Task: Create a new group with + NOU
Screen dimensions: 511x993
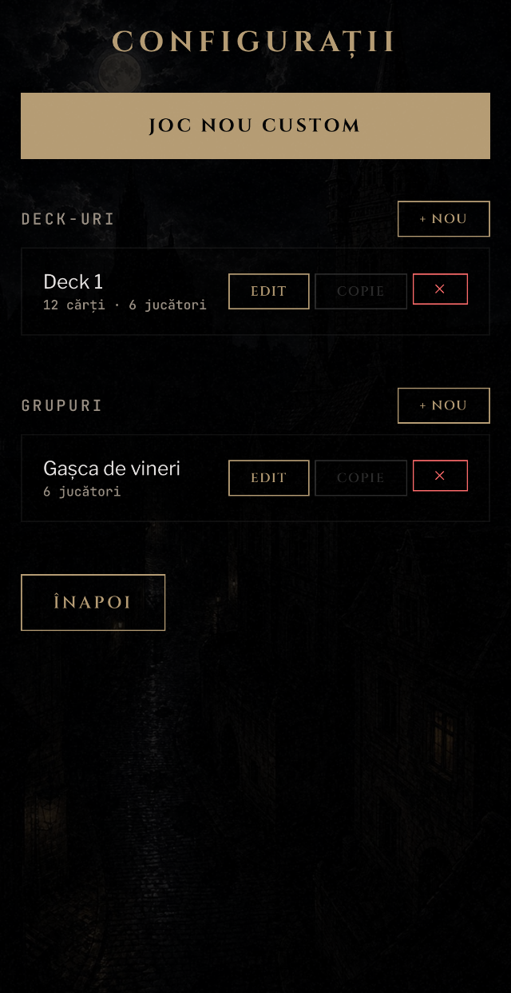Action: coord(444,405)
